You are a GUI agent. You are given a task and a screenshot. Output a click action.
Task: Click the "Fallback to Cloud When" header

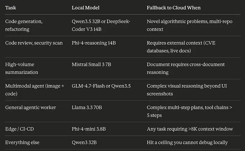pos(173,7)
